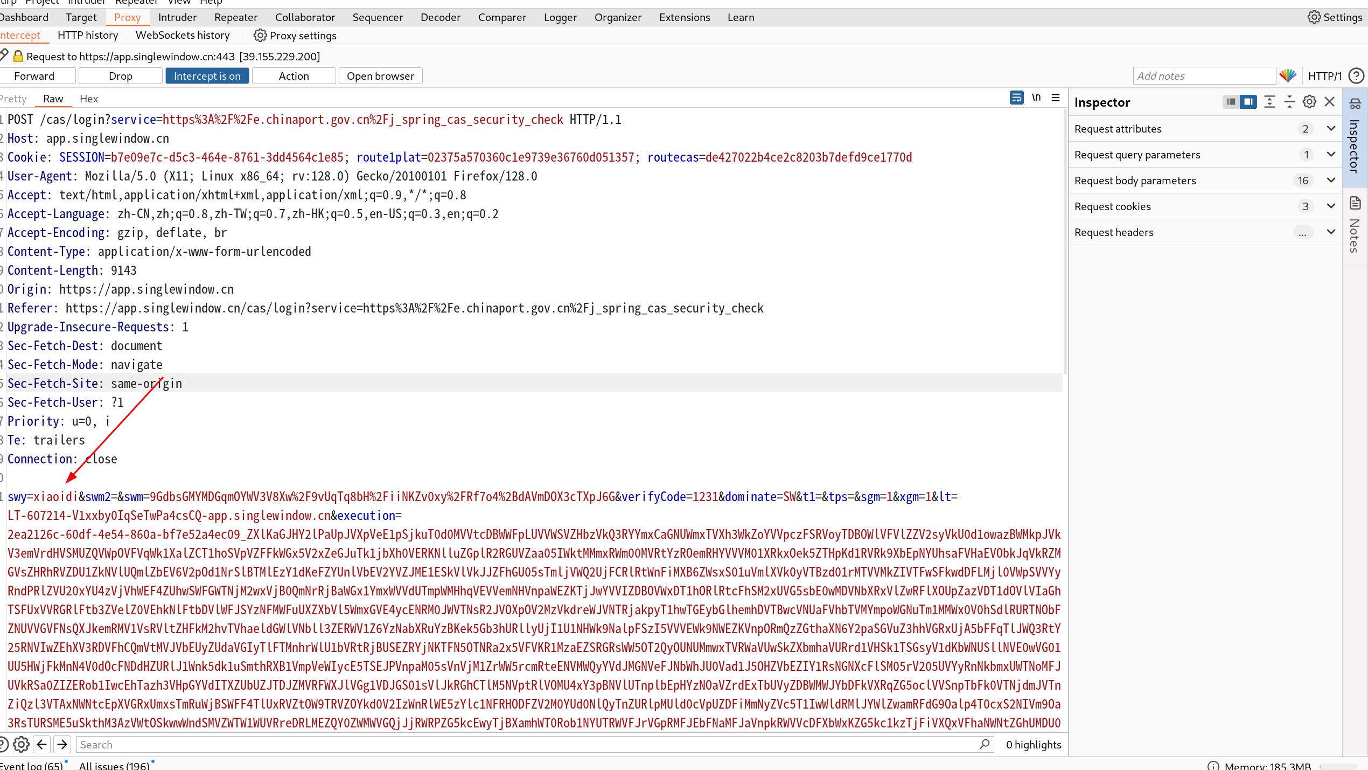Open Inspector settings gear icon
This screenshot has height=770, width=1368.
click(1309, 102)
